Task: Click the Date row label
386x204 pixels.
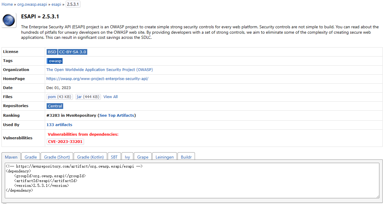Action: [x=8, y=88]
